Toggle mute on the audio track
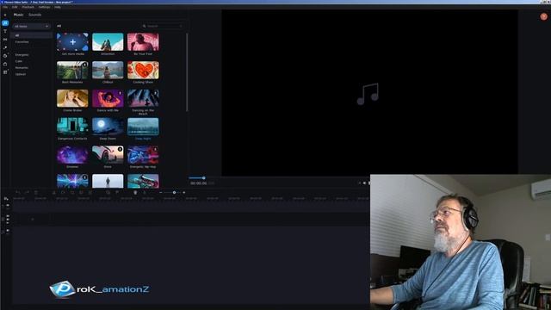Screen dimensions: 551x310 (x=8, y=231)
